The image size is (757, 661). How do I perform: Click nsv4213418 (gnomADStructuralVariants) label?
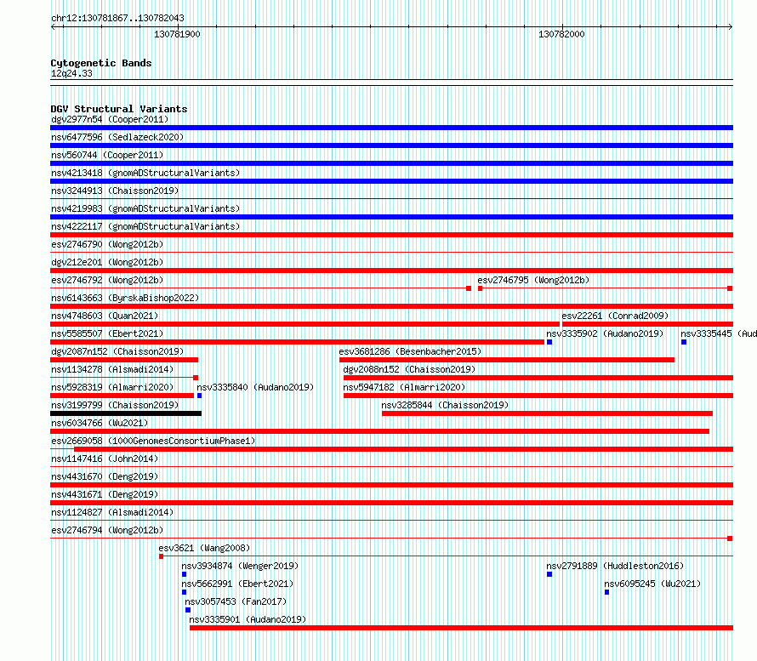tap(145, 173)
